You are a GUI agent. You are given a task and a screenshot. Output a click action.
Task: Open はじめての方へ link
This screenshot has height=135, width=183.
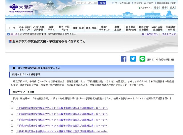pos(150,34)
